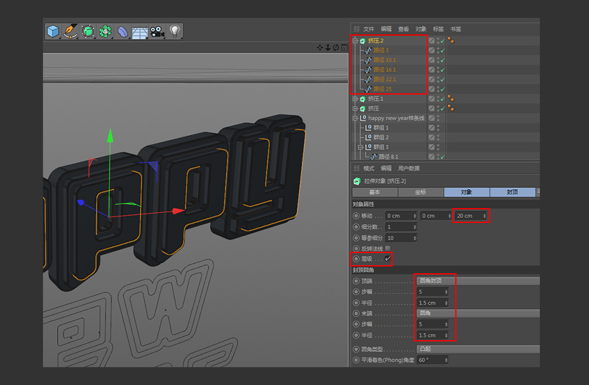Click the red X axis arrow

[178, 211]
